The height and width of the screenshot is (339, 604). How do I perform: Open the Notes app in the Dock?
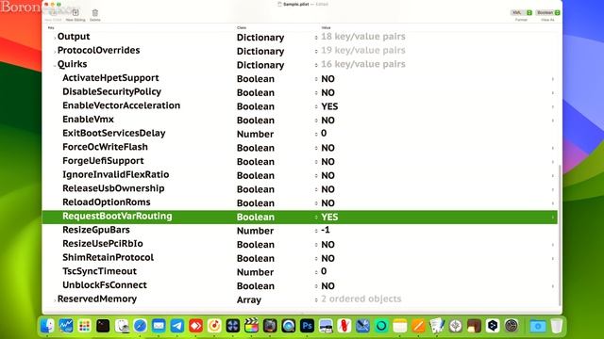tap(400, 326)
